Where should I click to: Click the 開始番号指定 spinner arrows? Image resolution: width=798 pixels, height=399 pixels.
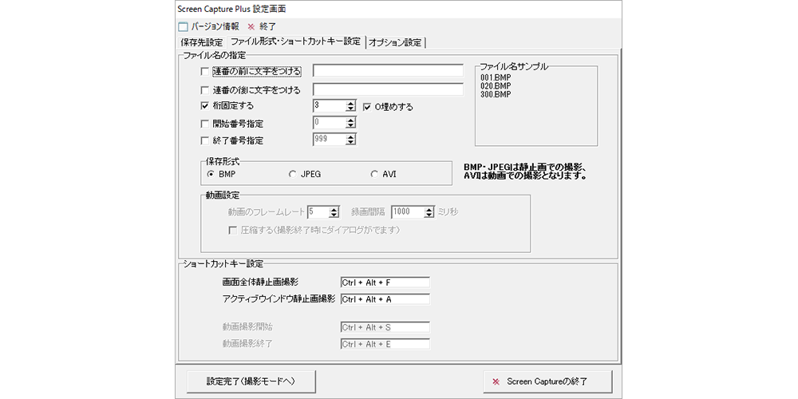click(x=350, y=123)
